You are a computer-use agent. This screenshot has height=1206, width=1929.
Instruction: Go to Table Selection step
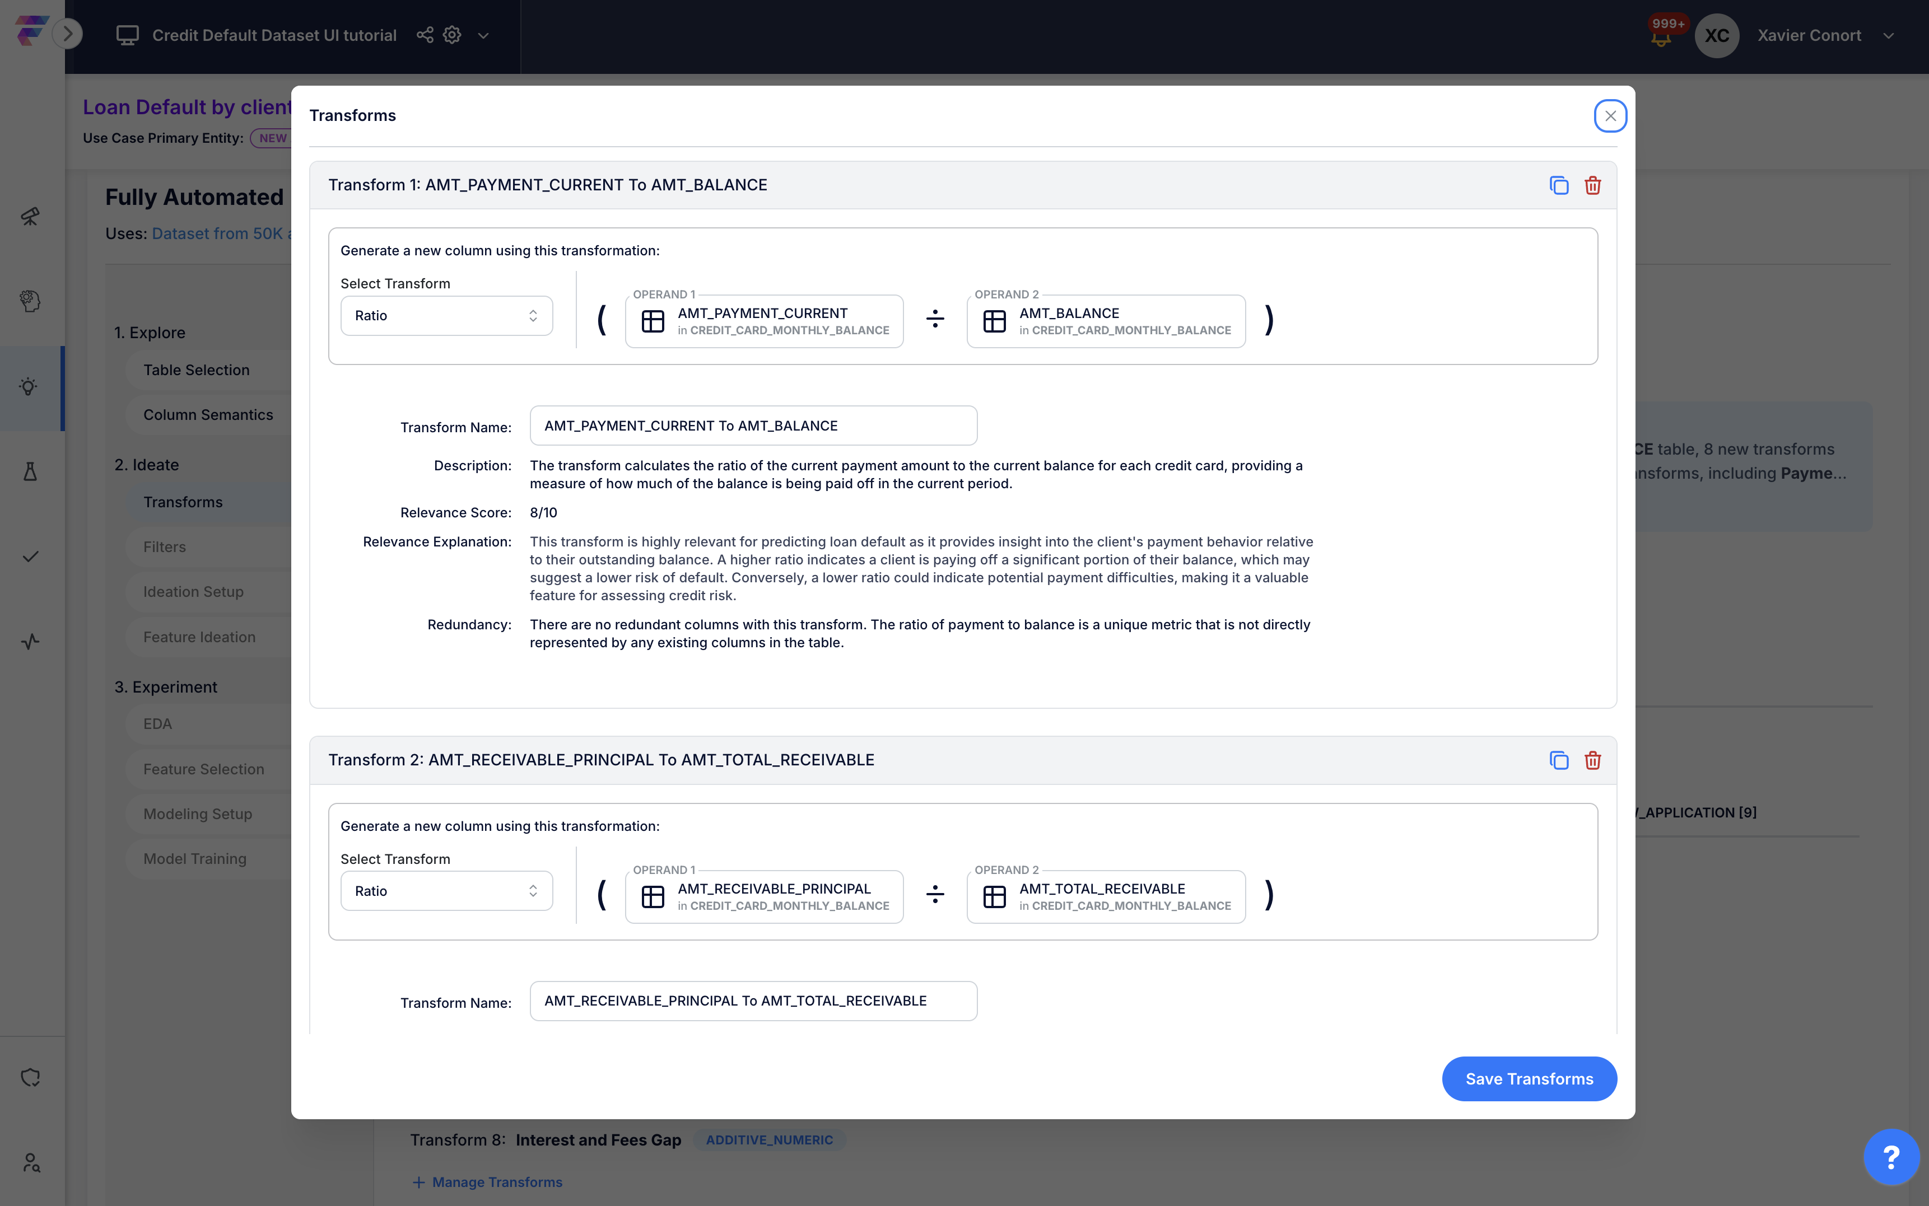[x=196, y=370]
